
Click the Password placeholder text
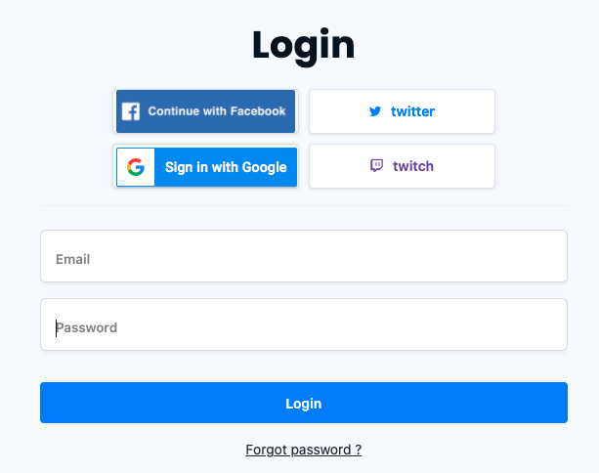coord(87,327)
